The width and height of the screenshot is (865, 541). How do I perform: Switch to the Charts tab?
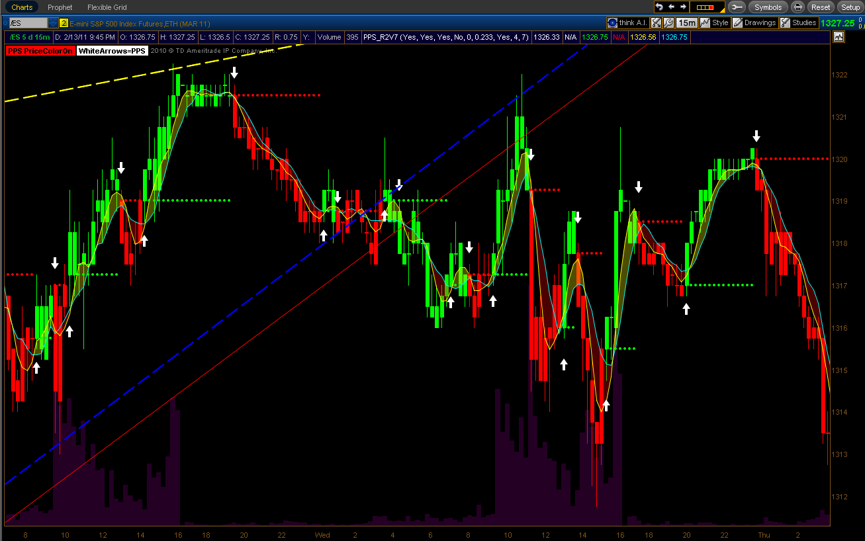pyautogui.click(x=22, y=7)
